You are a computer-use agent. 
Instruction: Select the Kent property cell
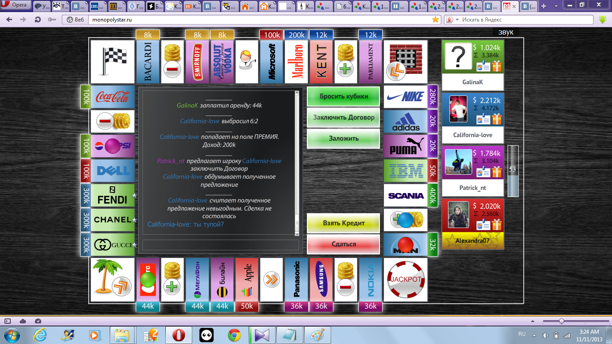321,62
